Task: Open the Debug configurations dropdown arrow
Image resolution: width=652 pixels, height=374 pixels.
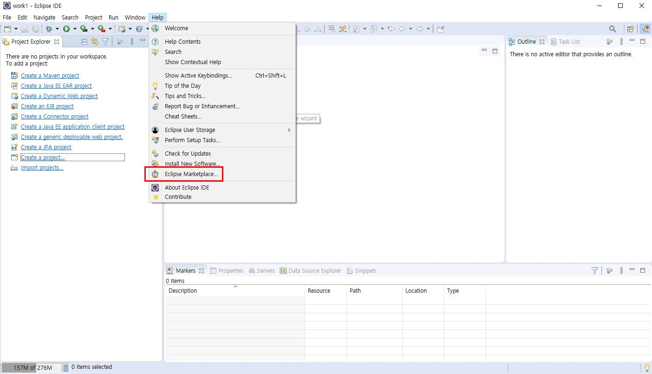Action: pos(57,29)
